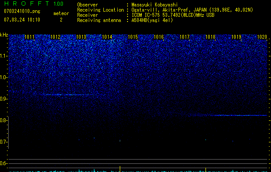Click the kHz axis unit label

tap(4, 35)
